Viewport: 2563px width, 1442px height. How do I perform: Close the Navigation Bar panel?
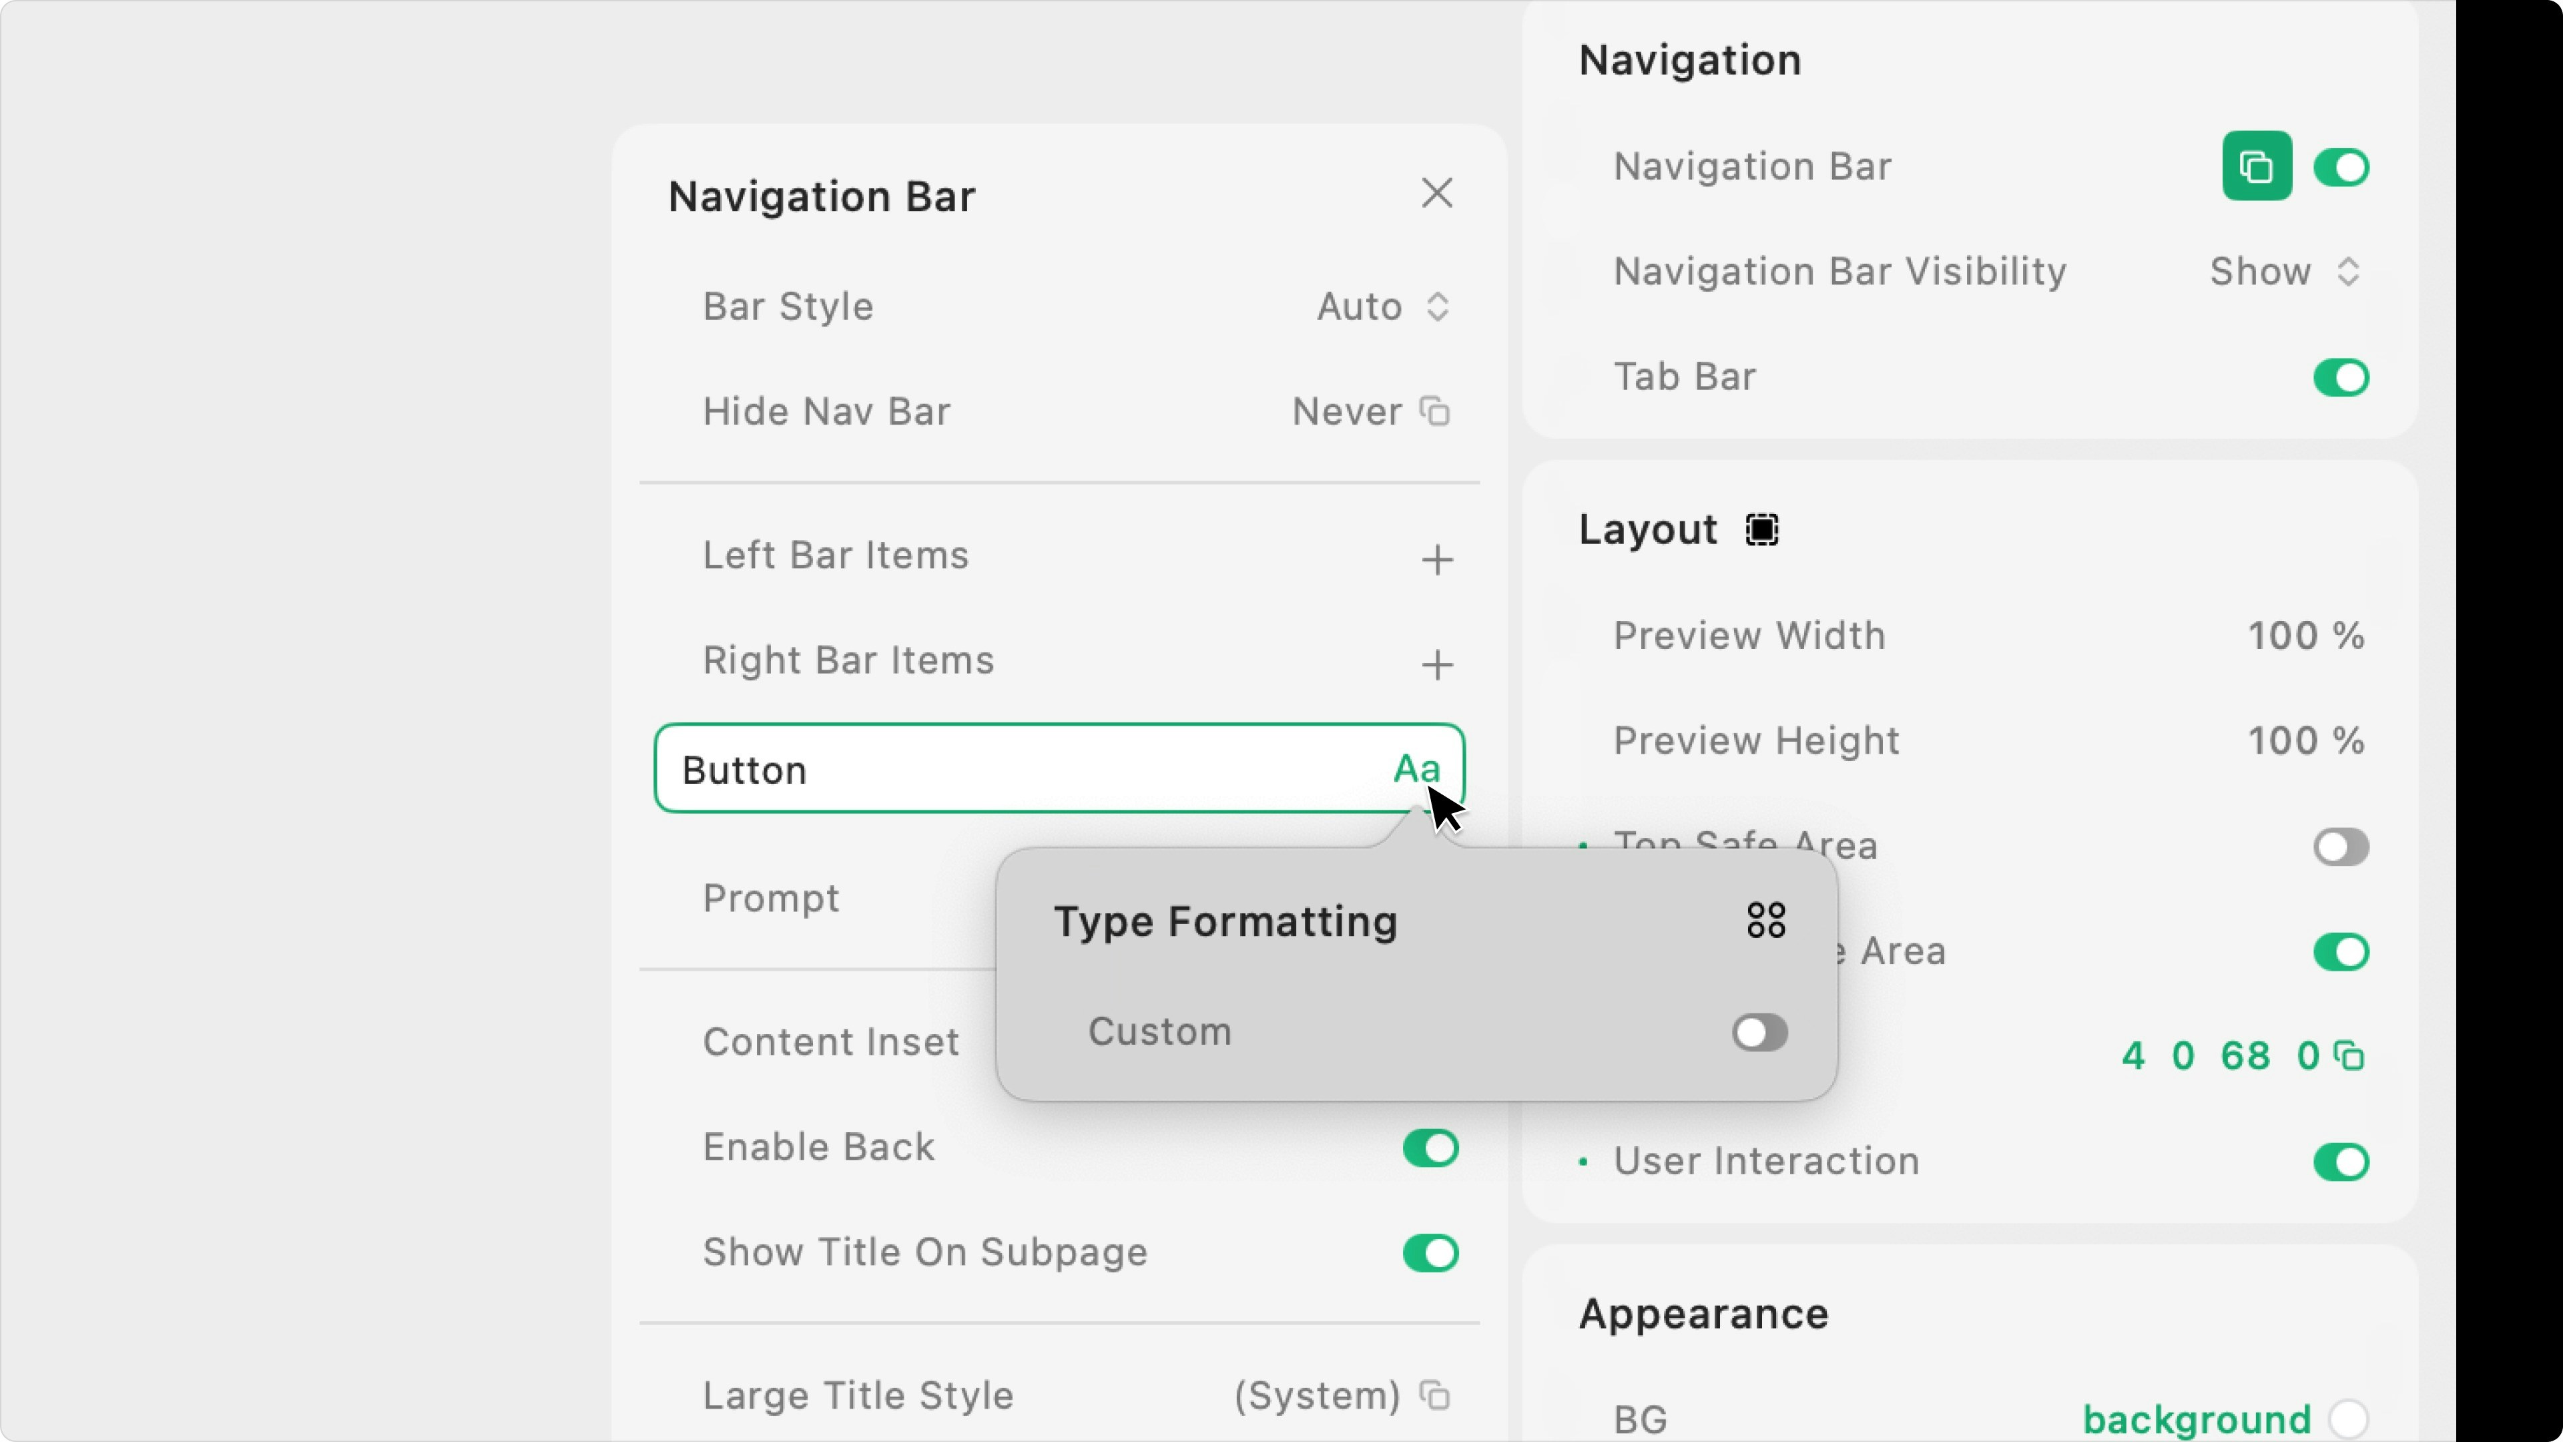point(1437,193)
